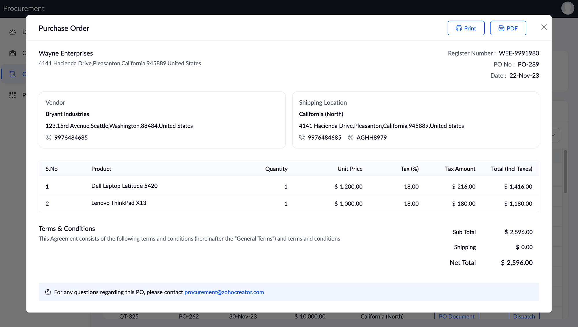Screen dimensions: 578x327
Task: Expand the partially hidden dropdown chevron
Action: coord(554,135)
